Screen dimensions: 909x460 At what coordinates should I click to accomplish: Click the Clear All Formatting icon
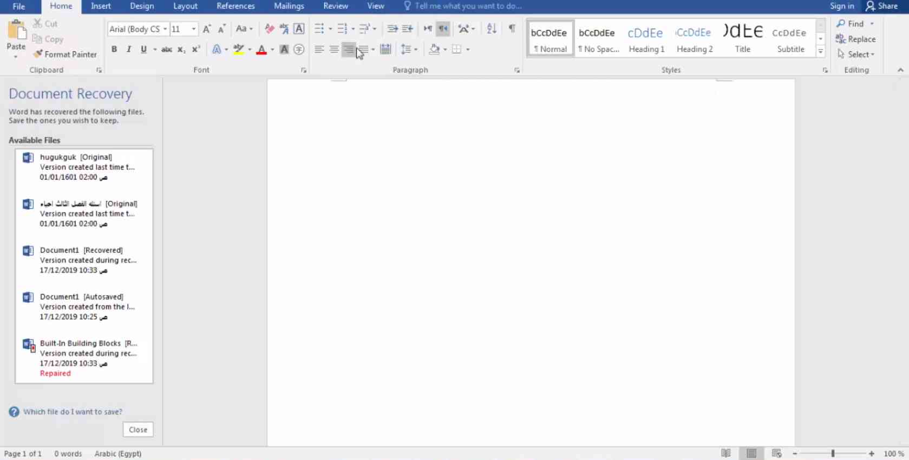click(269, 29)
